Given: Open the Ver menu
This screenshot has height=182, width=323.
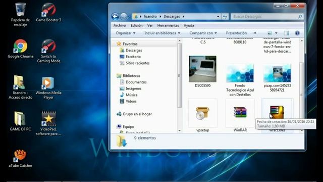Looking at the screenshot, I should coord(150,25).
